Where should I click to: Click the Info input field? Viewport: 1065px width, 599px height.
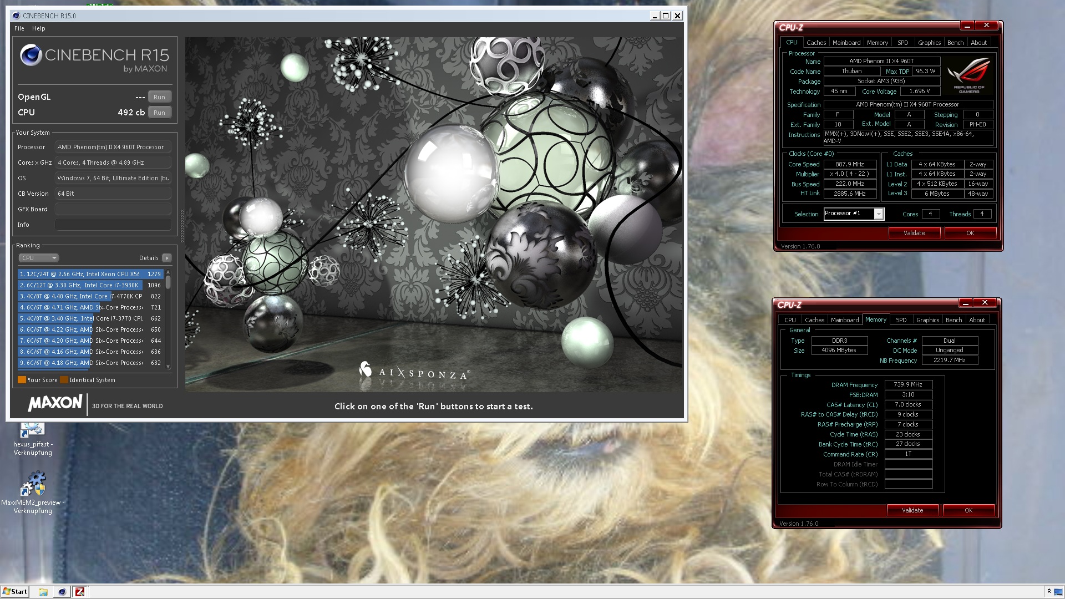(x=113, y=225)
